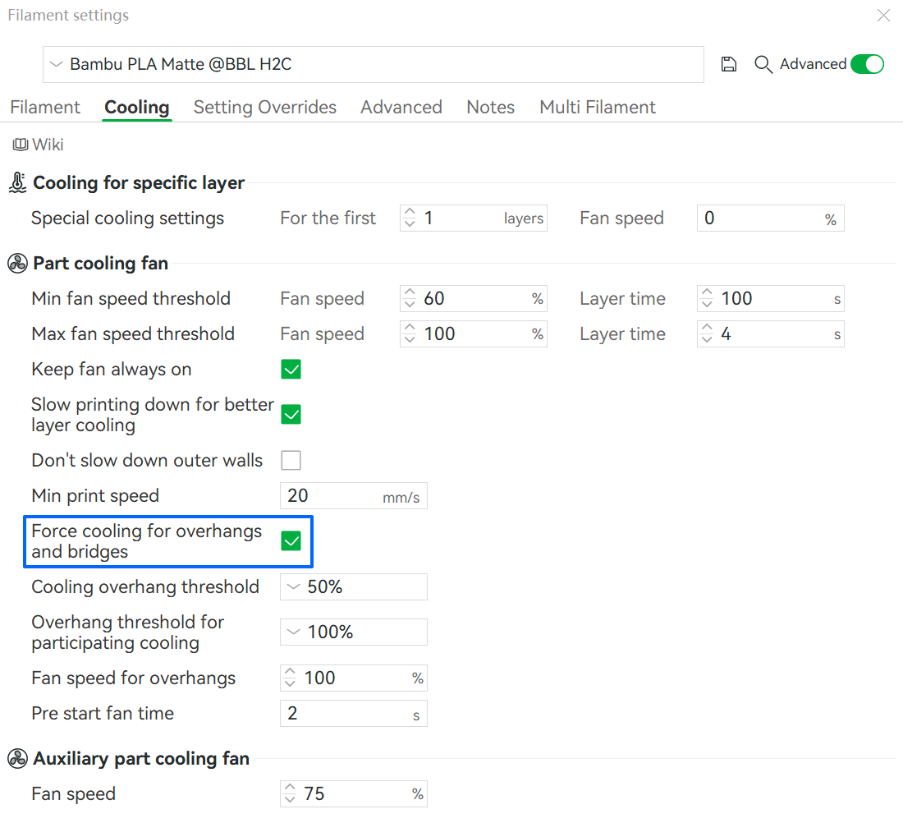Increase Auxiliary Fan speed with up arrow
The height and width of the screenshot is (823, 903).
click(290, 787)
